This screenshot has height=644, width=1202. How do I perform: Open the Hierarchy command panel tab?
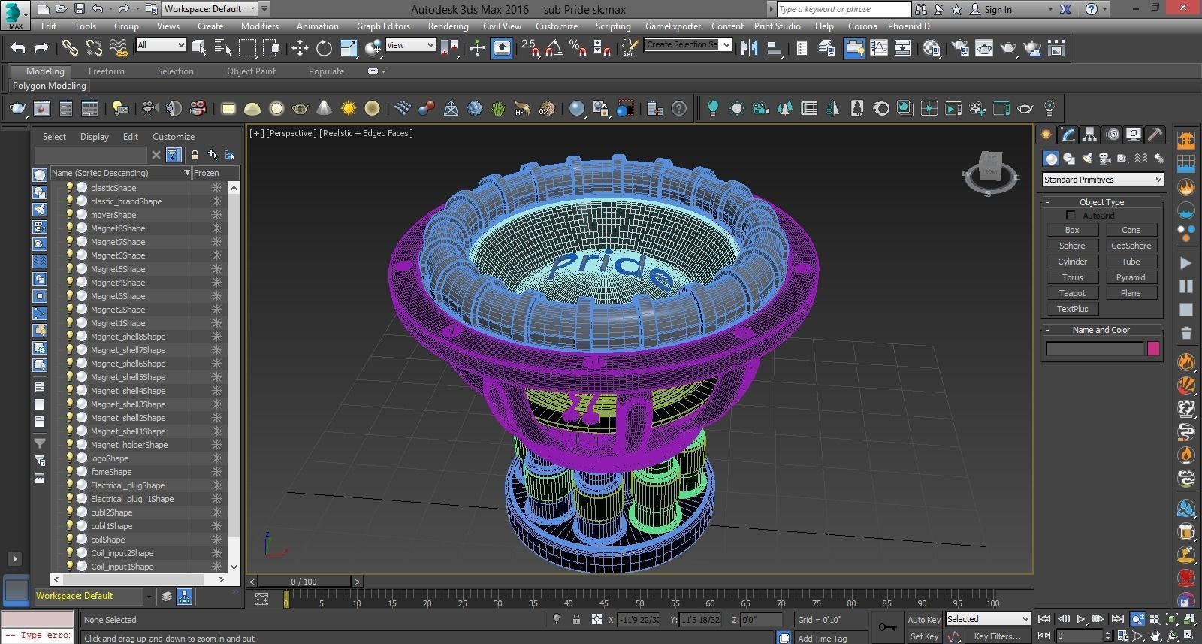1089,135
